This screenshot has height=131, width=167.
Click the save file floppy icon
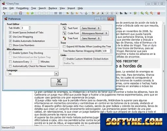pyautogui.click(x=21, y=13)
